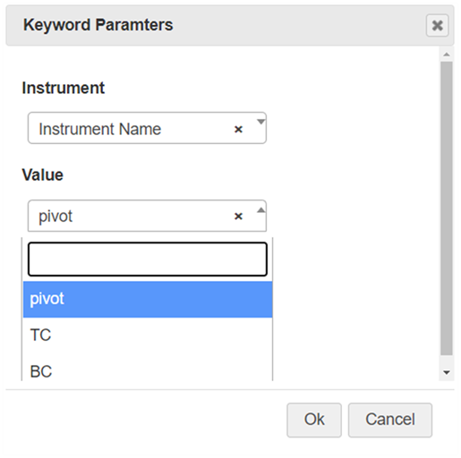Click the vertical scrollbar thumb
The height and width of the screenshot is (458, 461).
coord(447,208)
